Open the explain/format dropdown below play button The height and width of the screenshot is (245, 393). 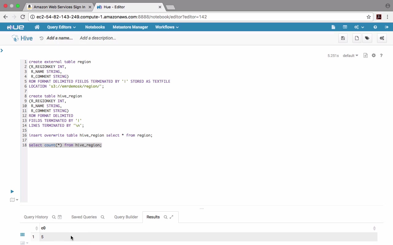[14, 200]
